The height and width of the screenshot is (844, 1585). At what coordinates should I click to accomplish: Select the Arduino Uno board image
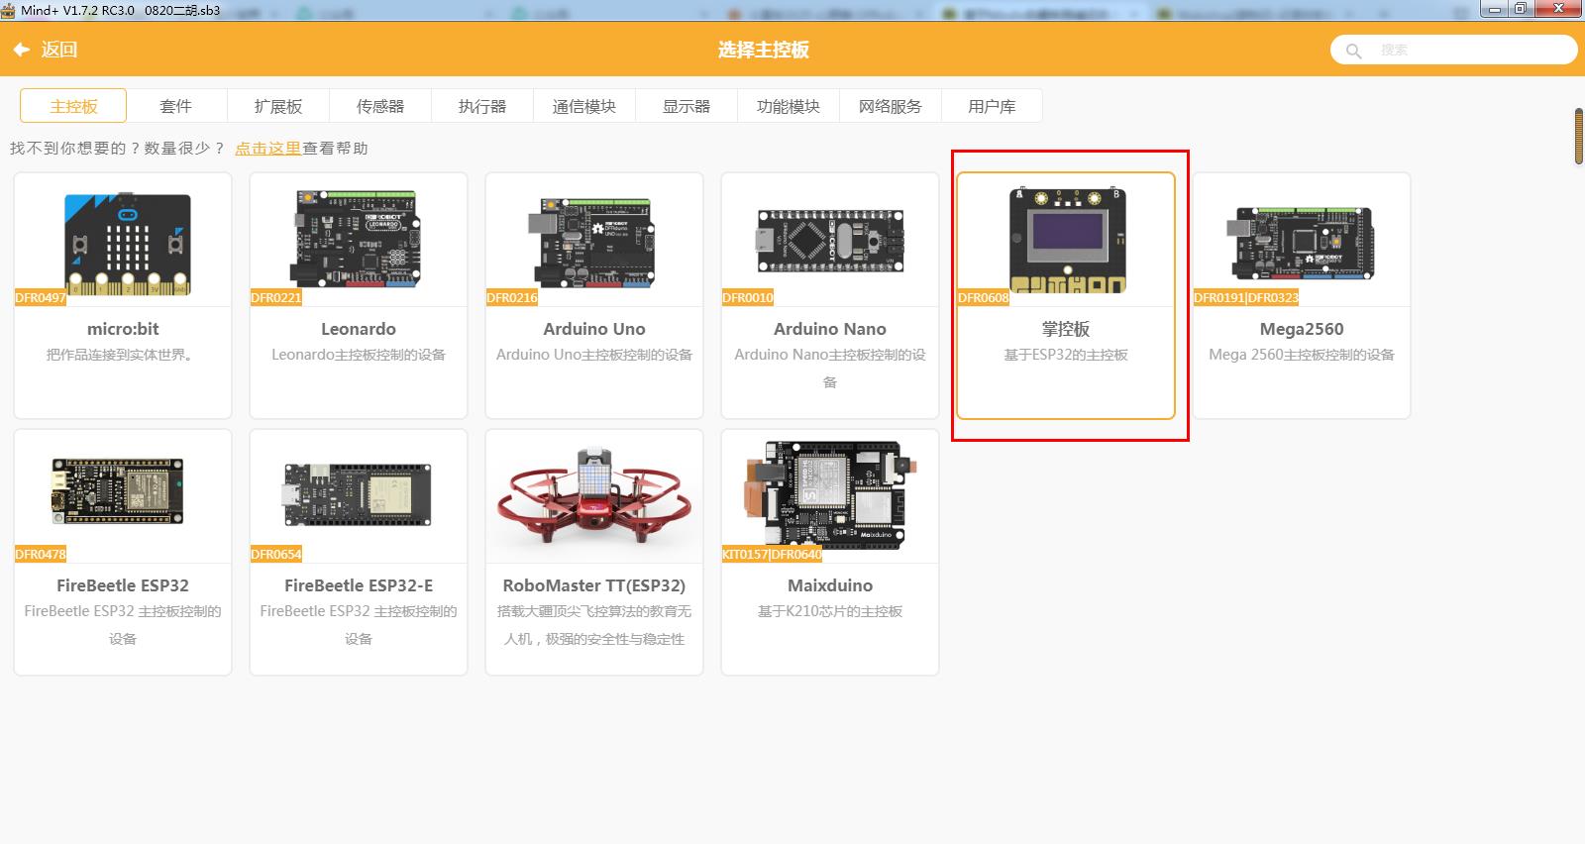pos(594,243)
